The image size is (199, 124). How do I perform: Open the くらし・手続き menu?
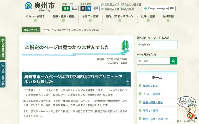(x=35, y=16)
